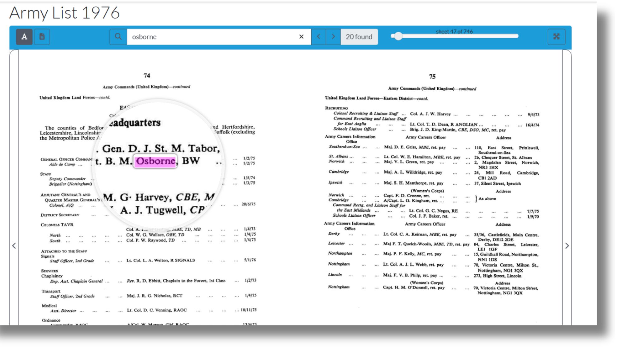Click 'Lt. Col. D. C. Venning, RAOC' entry
The image size is (623, 360).
157,310
